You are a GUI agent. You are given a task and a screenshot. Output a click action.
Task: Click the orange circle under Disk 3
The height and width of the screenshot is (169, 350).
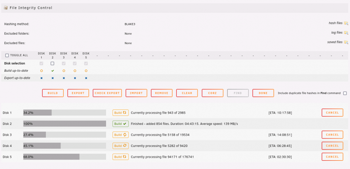pyautogui.click(x=64, y=71)
